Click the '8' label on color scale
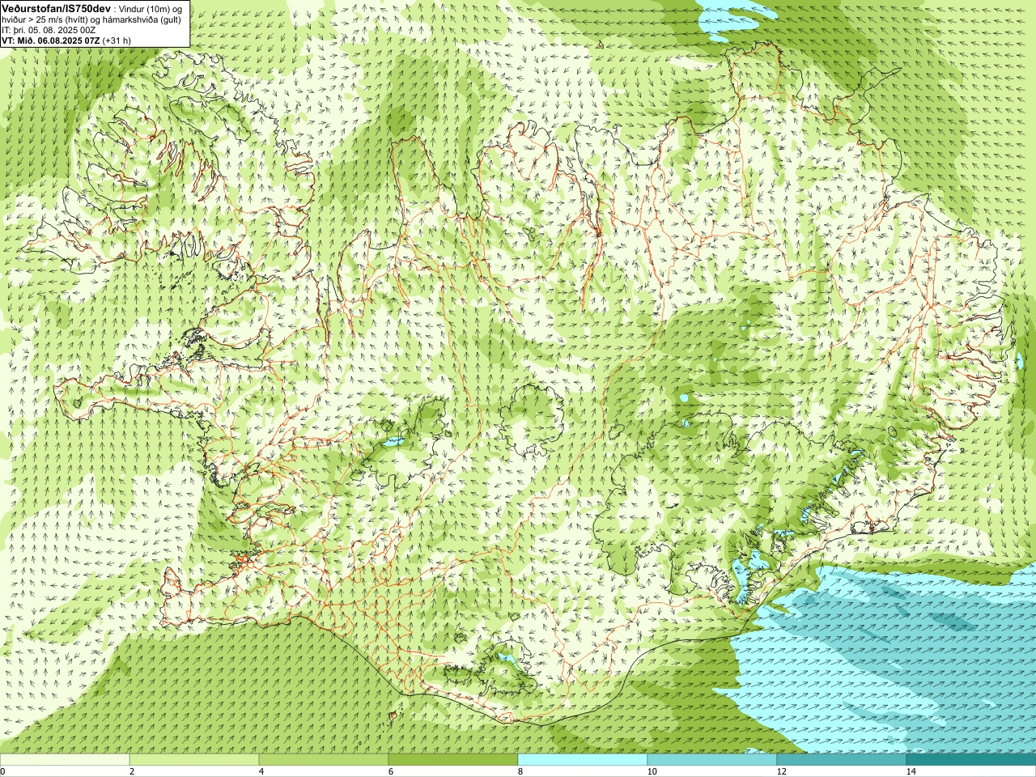 pyautogui.click(x=520, y=771)
